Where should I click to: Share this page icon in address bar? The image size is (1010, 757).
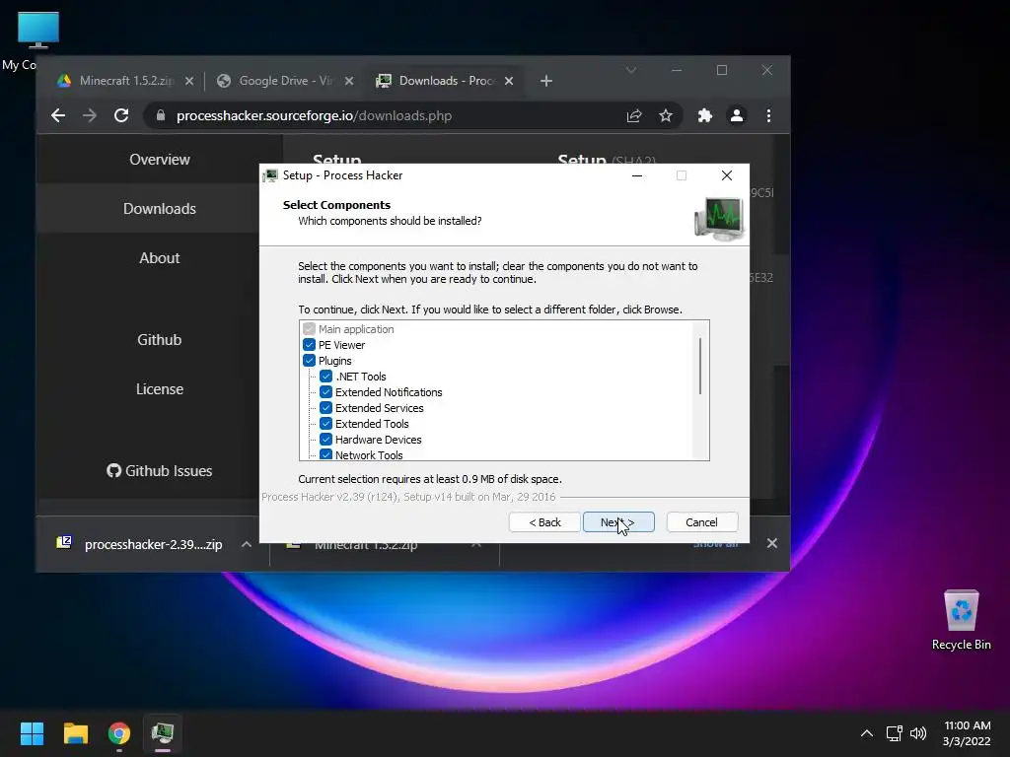coord(634,116)
